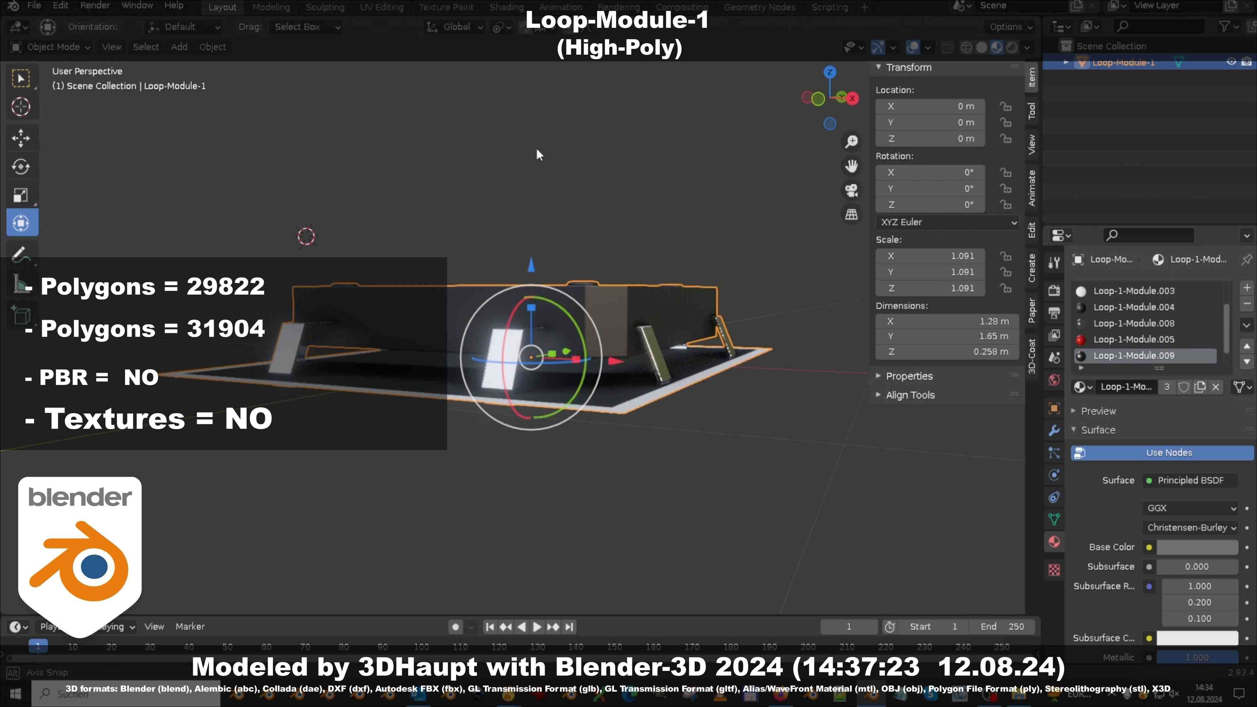Image resolution: width=1257 pixels, height=707 pixels.
Task: Open the XYZ Euler rotation mode dropdown
Action: 947,223
